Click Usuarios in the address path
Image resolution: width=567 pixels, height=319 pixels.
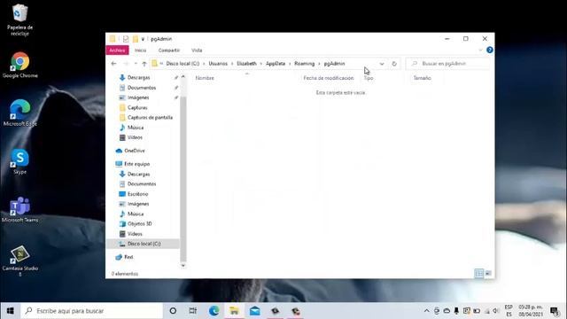[x=218, y=64]
